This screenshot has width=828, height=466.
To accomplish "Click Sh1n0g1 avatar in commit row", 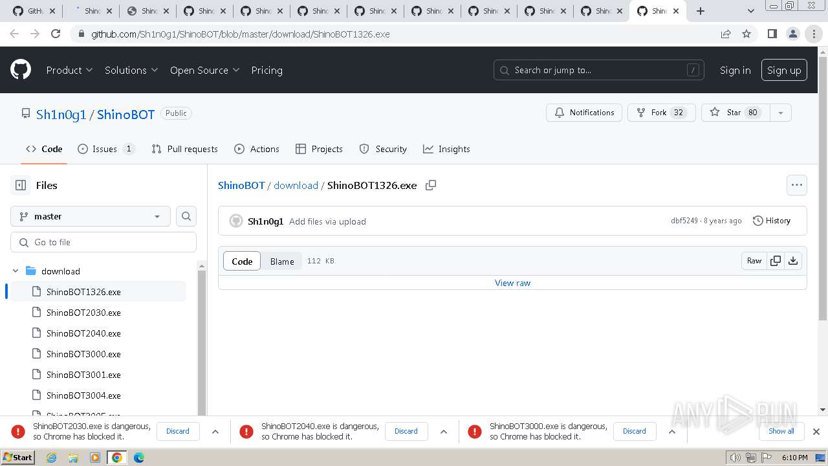I will (x=236, y=221).
